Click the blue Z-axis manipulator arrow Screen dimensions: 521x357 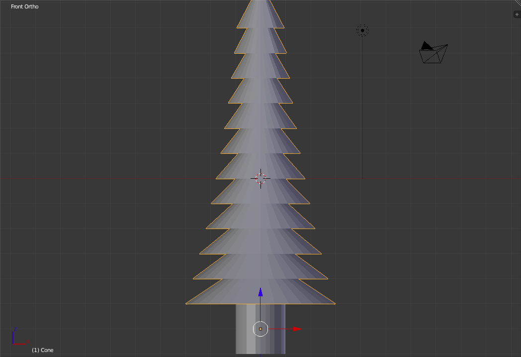[x=260, y=292]
